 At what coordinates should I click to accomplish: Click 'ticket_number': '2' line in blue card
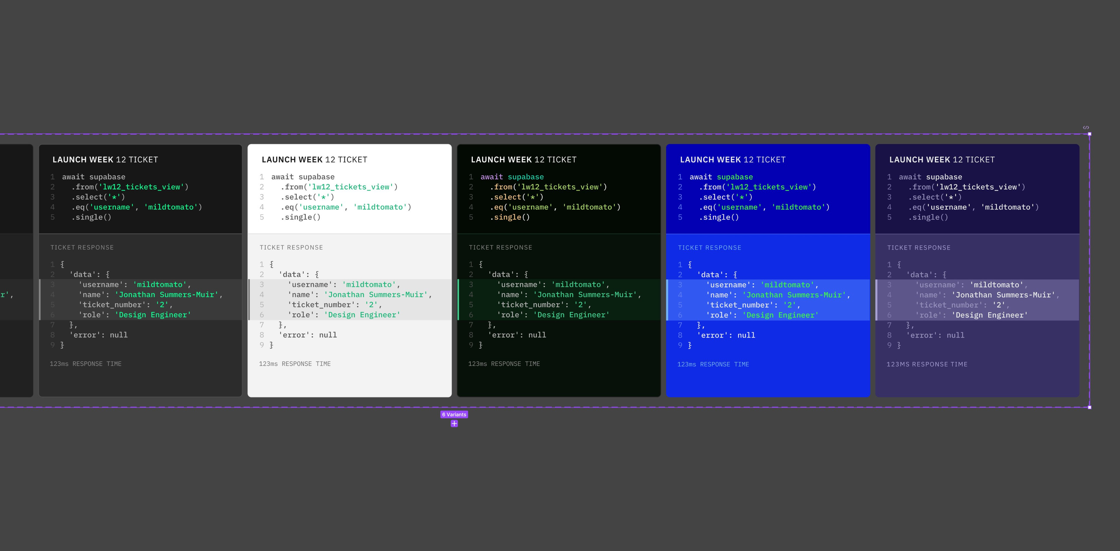753,305
